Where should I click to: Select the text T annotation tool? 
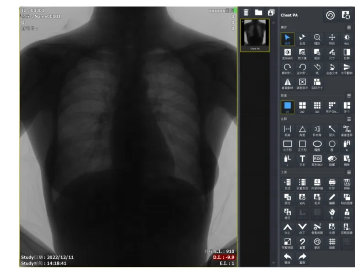click(302, 160)
